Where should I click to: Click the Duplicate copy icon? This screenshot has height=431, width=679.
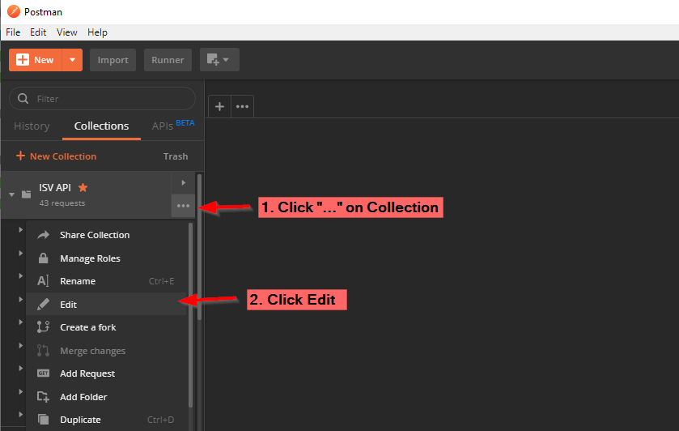[44, 420]
